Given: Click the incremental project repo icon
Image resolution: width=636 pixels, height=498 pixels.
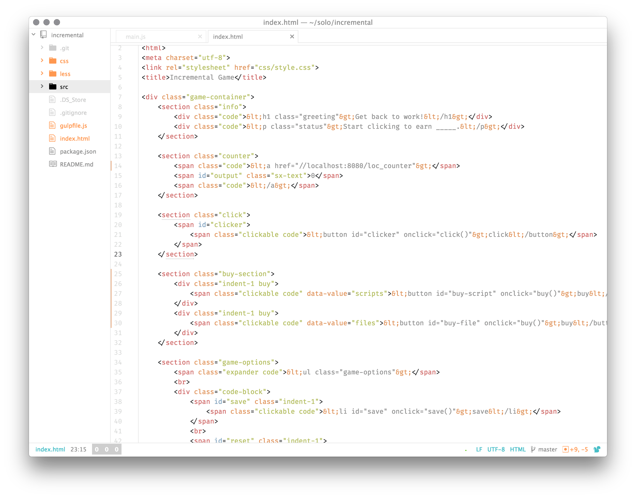Looking at the screenshot, I should click(43, 35).
